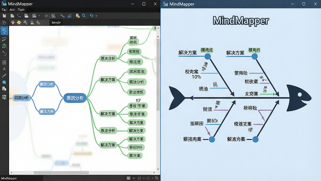Click the blue magnifier search icon

[x=84, y=16]
